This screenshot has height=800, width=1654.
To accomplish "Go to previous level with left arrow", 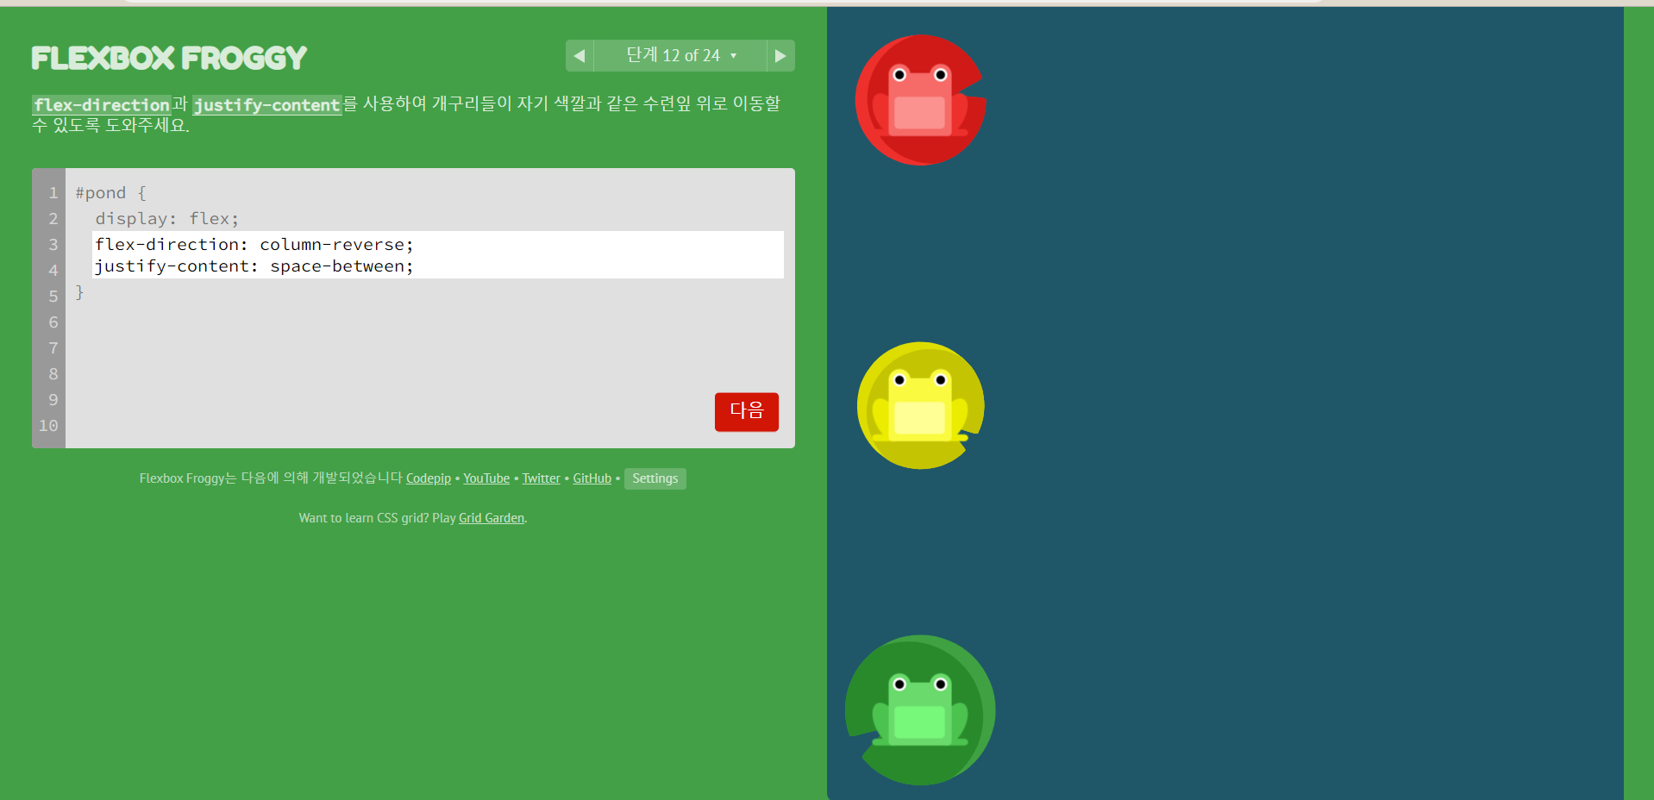I will click(x=580, y=56).
